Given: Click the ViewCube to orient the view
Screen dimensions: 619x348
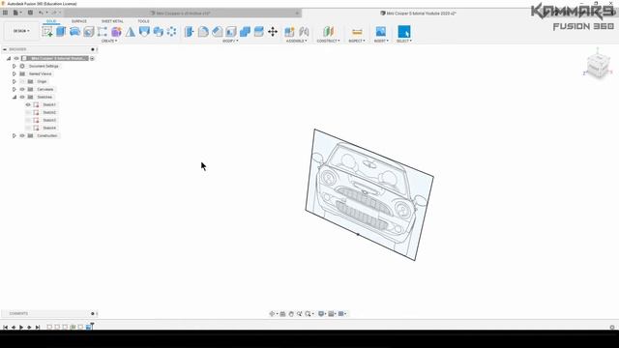Looking at the screenshot, I should pyautogui.click(x=598, y=66).
